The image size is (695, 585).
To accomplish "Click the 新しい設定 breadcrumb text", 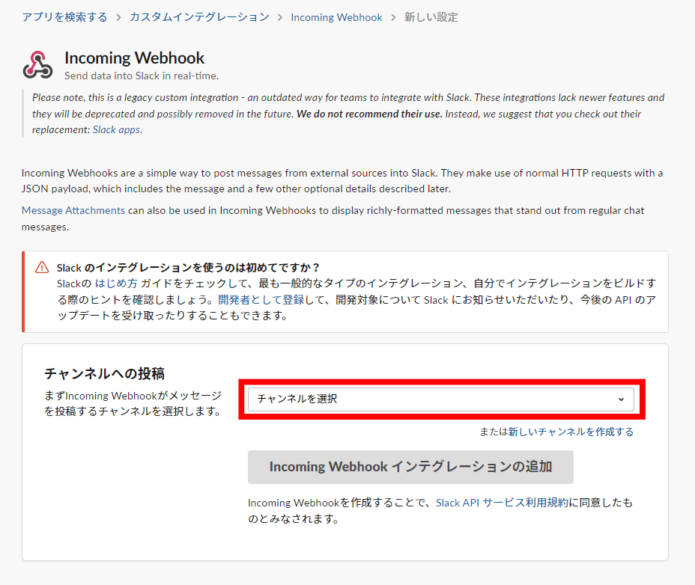I will tap(431, 17).
